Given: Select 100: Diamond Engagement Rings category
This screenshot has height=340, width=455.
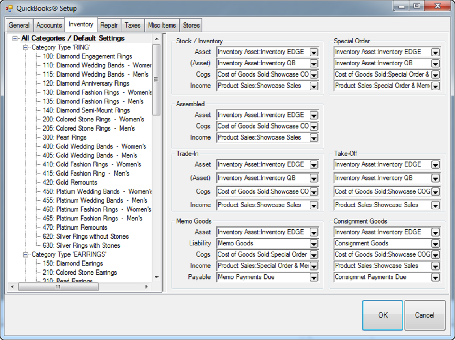Looking at the screenshot, I should tap(87, 56).
